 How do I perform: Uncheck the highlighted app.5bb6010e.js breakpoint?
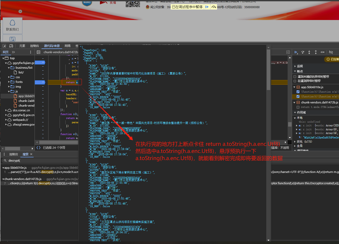pos(298,96)
